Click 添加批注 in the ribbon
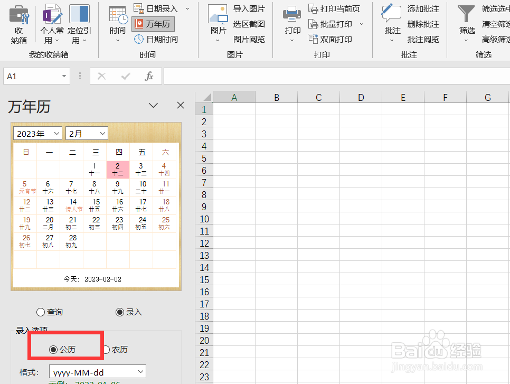The image size is (510, 384). coord(423,9)
